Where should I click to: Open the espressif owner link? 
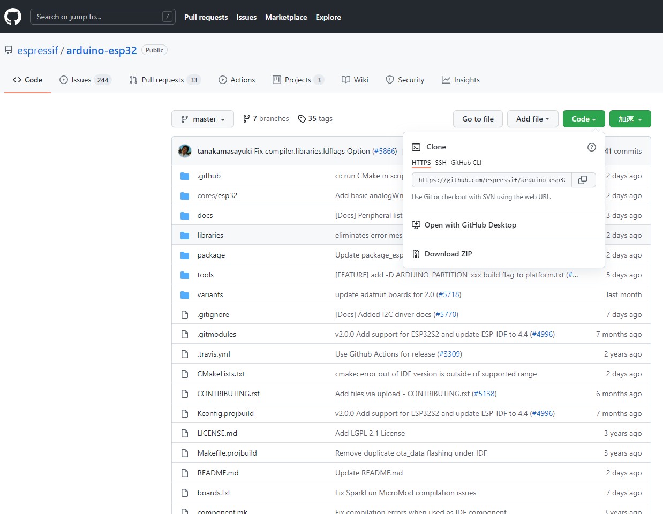37,50
